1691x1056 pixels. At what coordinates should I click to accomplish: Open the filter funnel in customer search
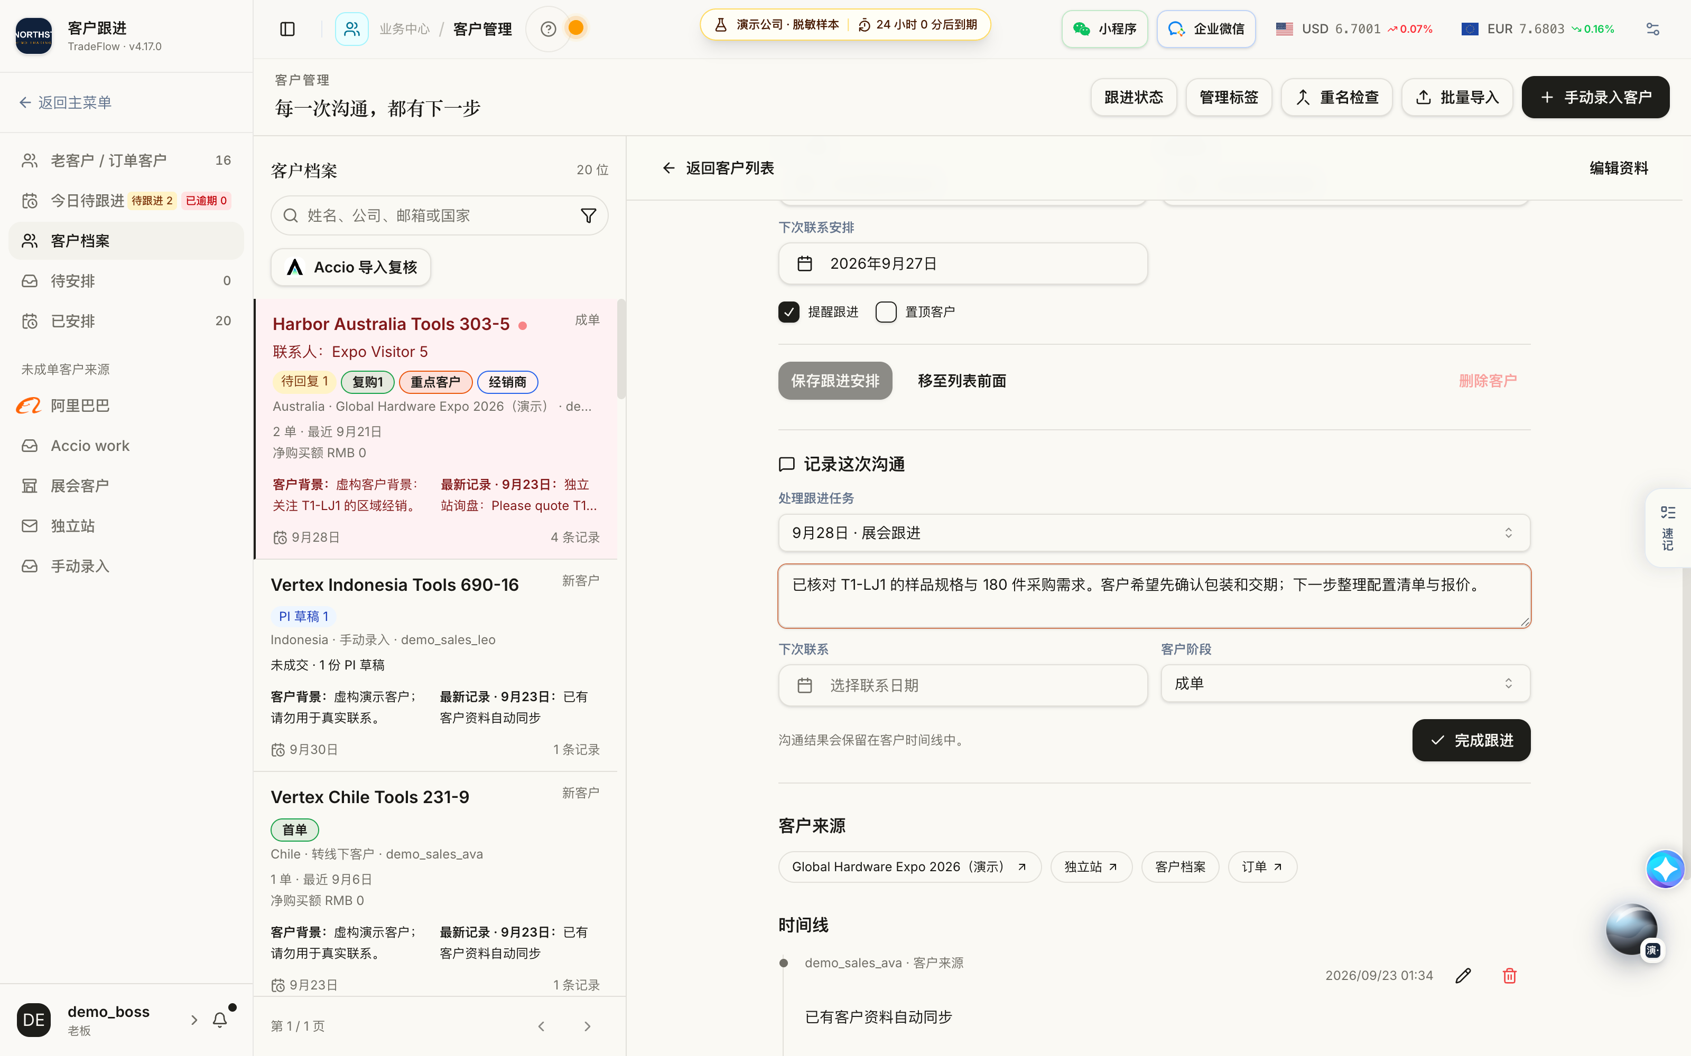point(588,216)
